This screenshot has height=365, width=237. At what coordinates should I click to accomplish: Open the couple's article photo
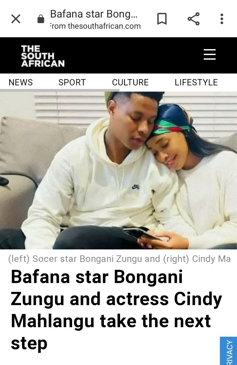(118, 170)
